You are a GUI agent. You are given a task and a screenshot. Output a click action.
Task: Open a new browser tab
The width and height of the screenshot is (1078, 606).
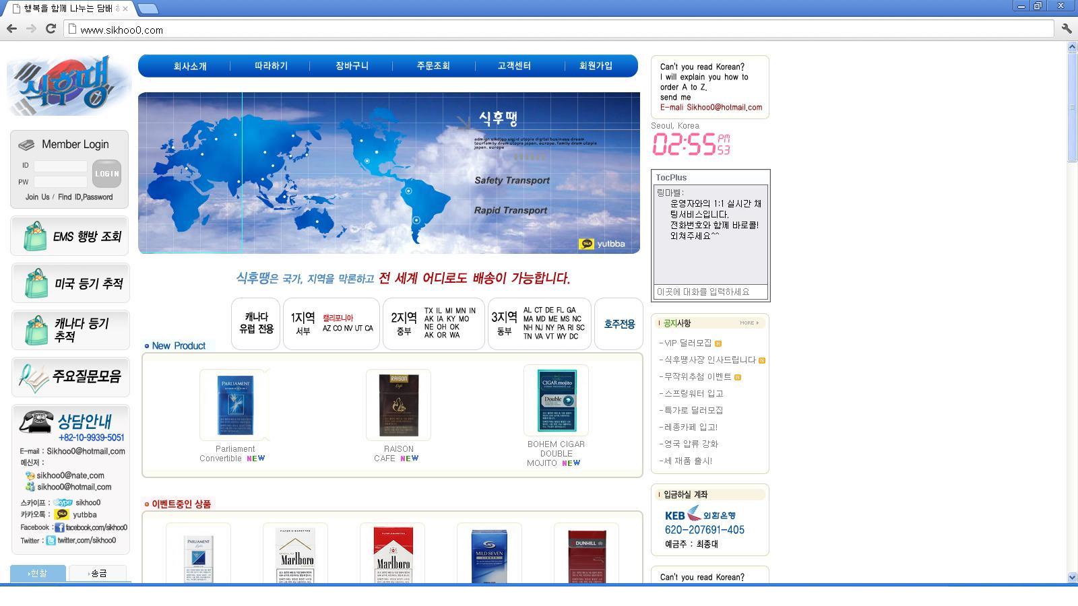click(x=148, y=9)
